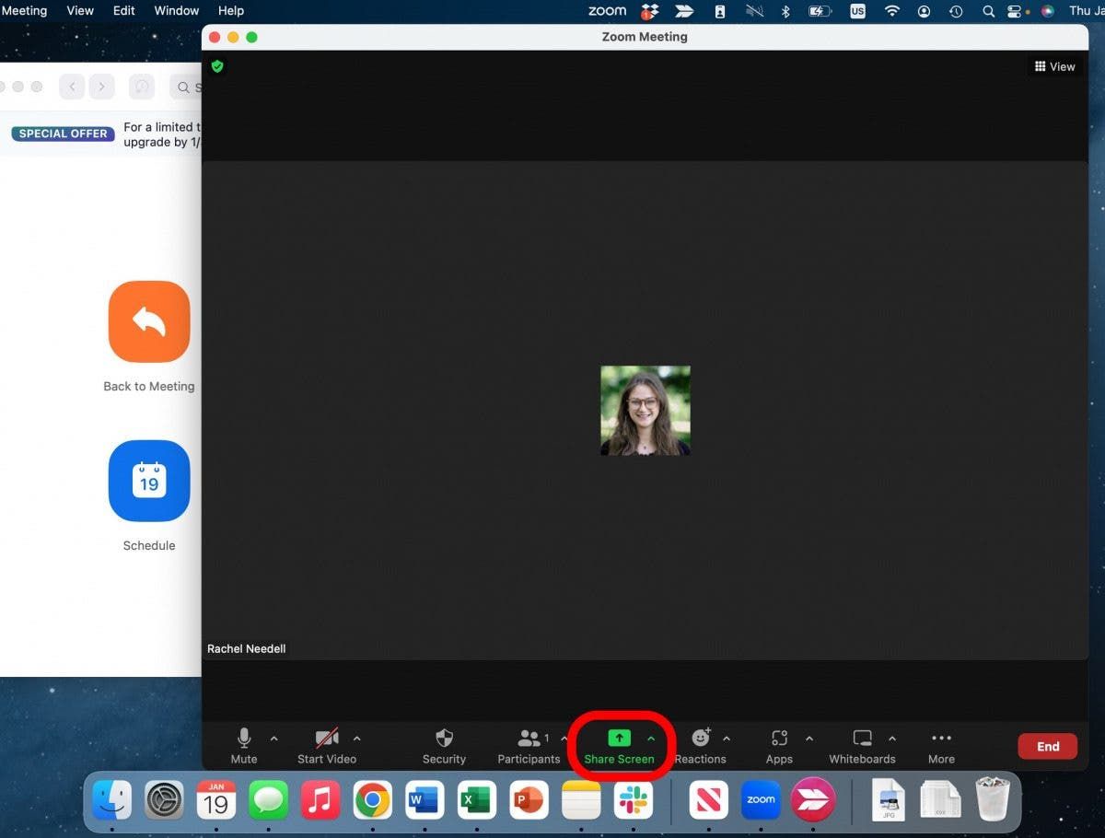This screenshot has height=838, width=1105.
Task: Go back in the Zoom home window
Action: (72, 87)
